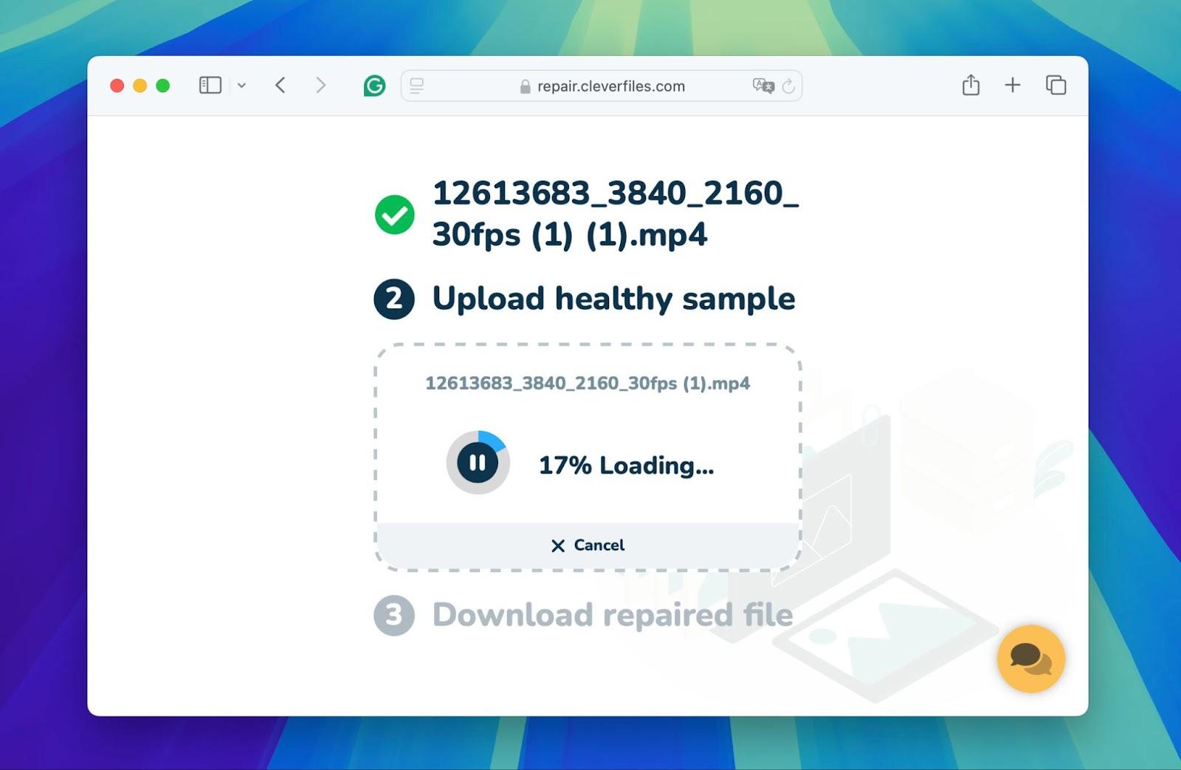
Task: Click the 17% circular progress indicator
Action: tap(477, 462)
